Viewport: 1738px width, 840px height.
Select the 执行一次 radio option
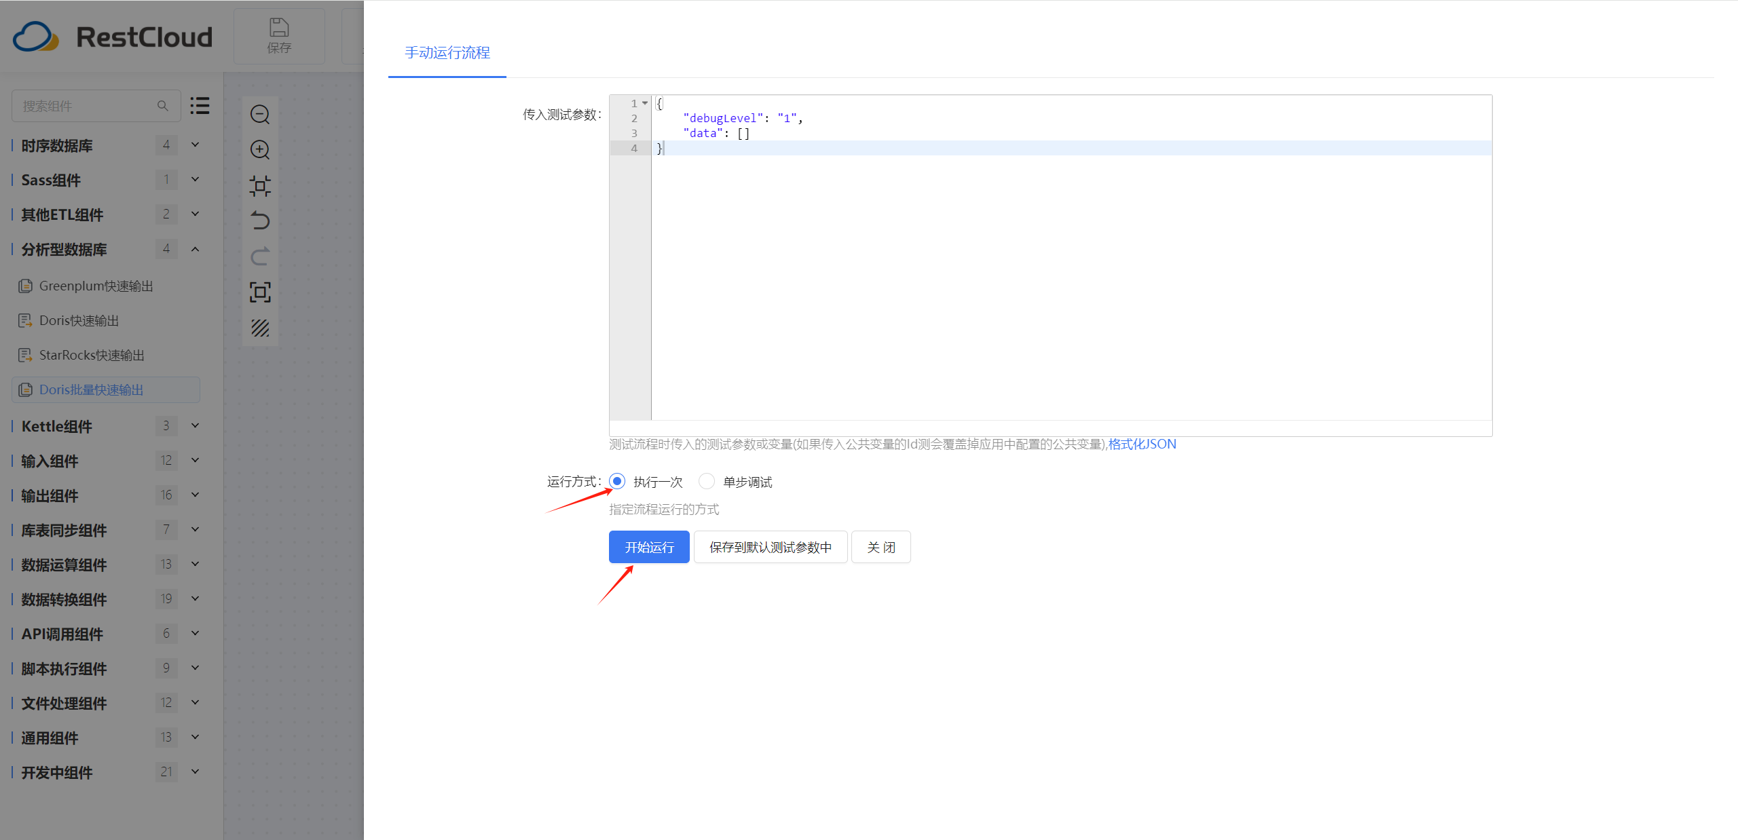click(617, 481)
